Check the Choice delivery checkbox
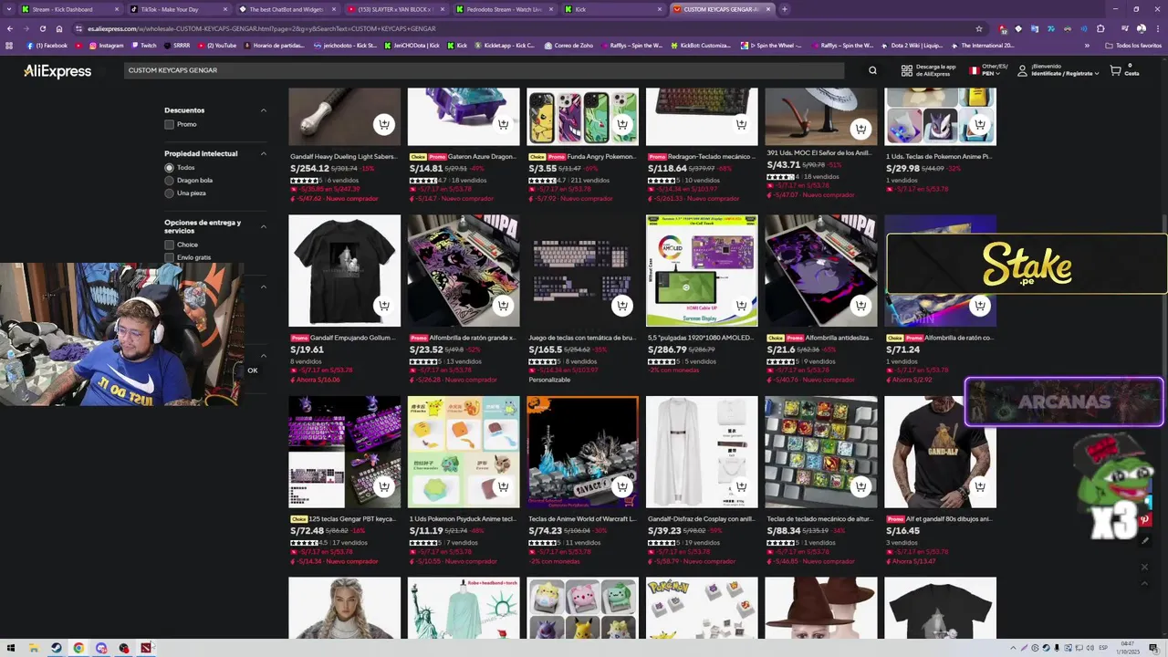This screenshot has width=1168, height=657. pos(169,245)
